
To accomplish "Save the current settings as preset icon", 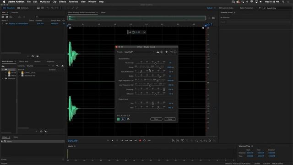I will [x=158, y=52].
